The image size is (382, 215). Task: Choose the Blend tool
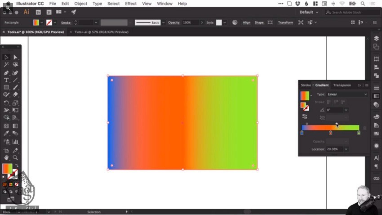(15, 133)
